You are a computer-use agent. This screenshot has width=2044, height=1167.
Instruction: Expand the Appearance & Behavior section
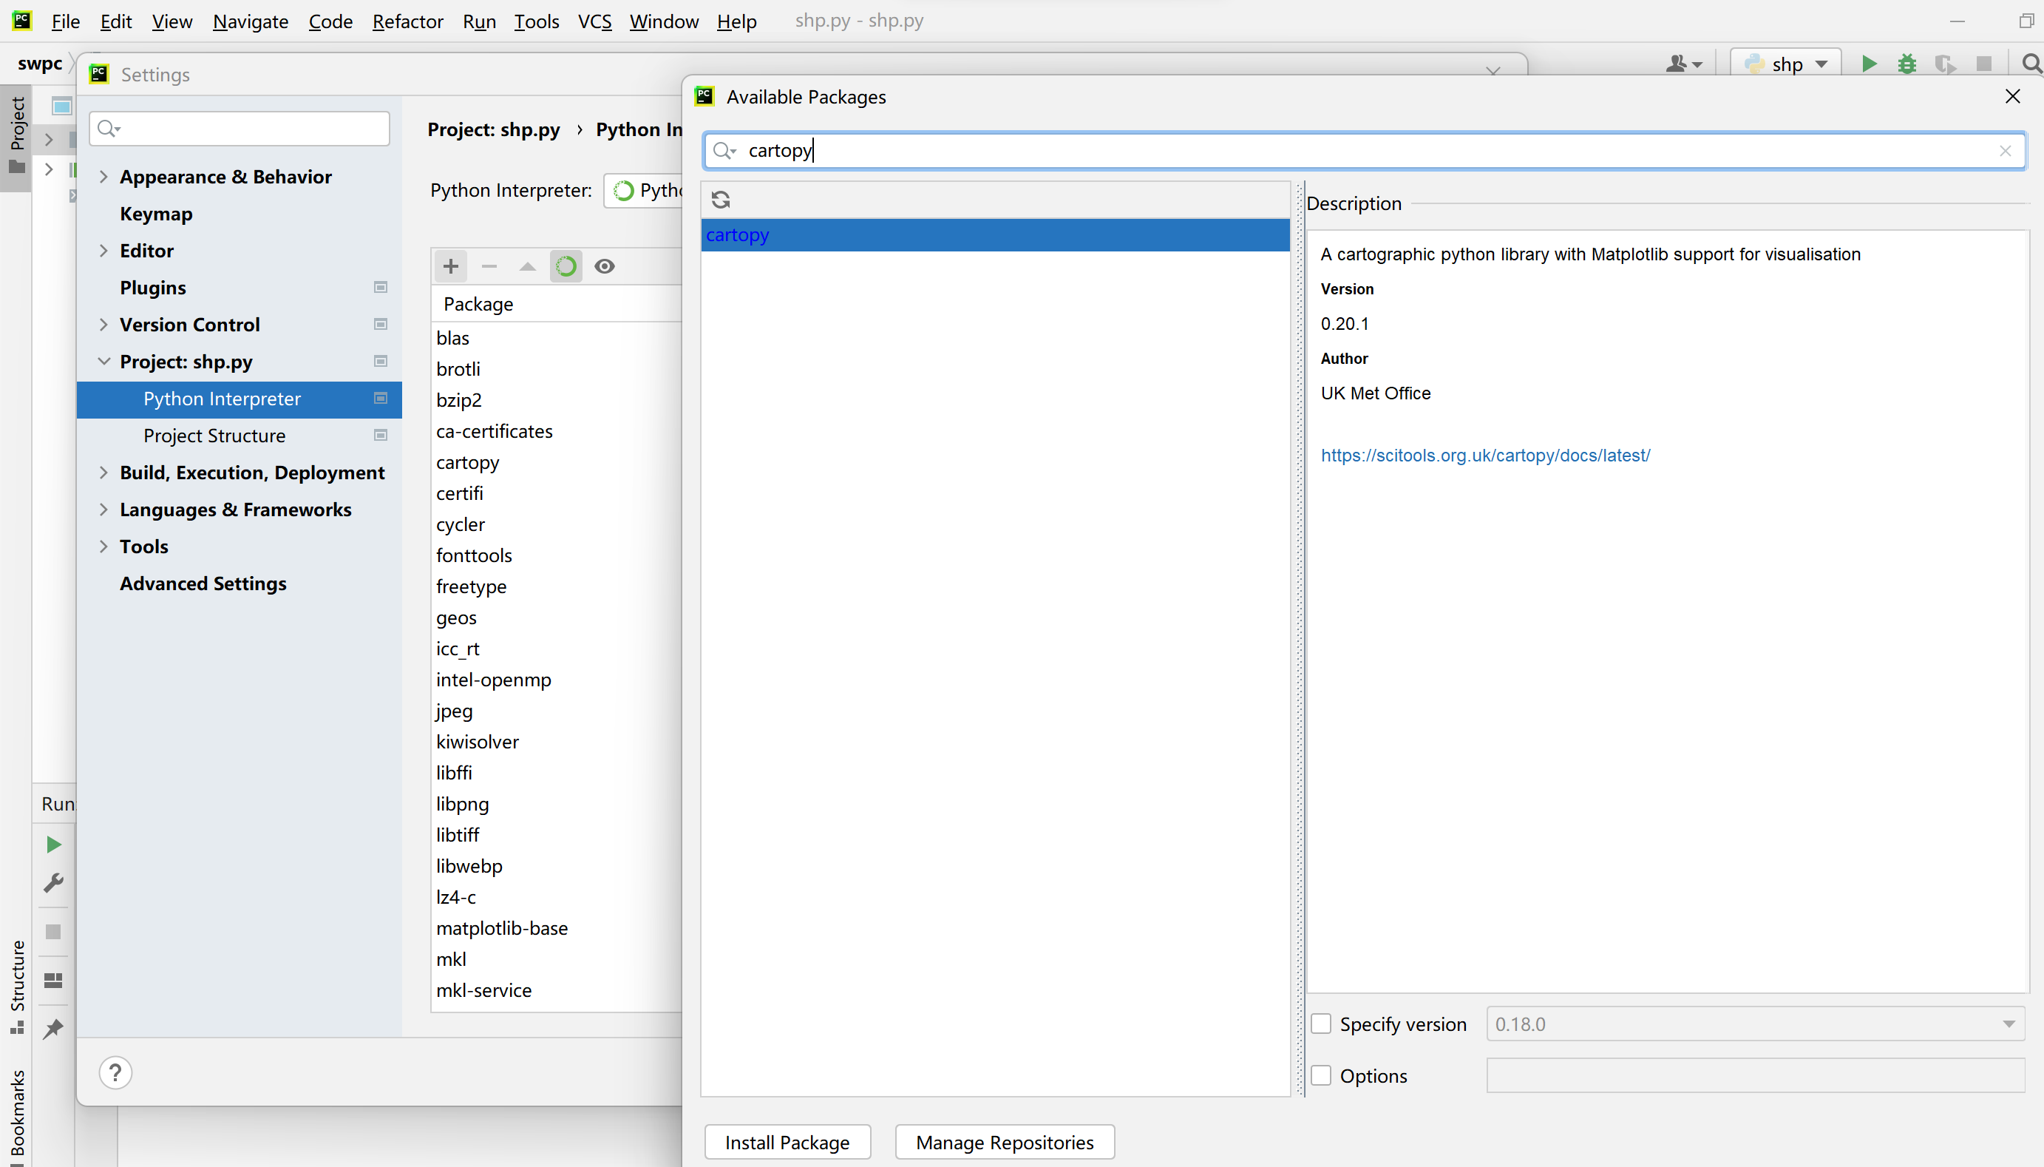103,177
